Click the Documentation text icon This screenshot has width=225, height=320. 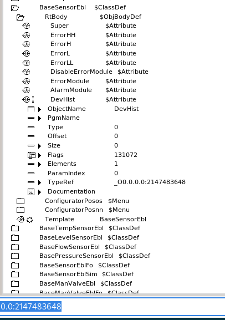coord(31,192)
